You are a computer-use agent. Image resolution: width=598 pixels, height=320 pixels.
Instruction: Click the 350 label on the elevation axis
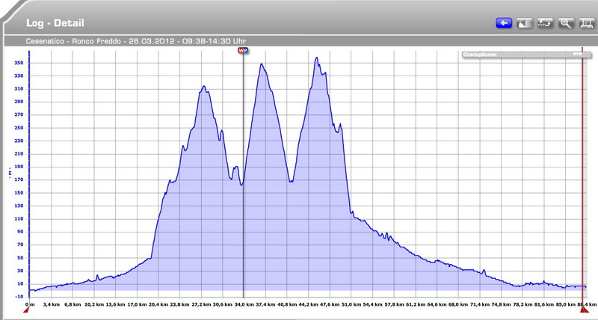tap(19, 64)
